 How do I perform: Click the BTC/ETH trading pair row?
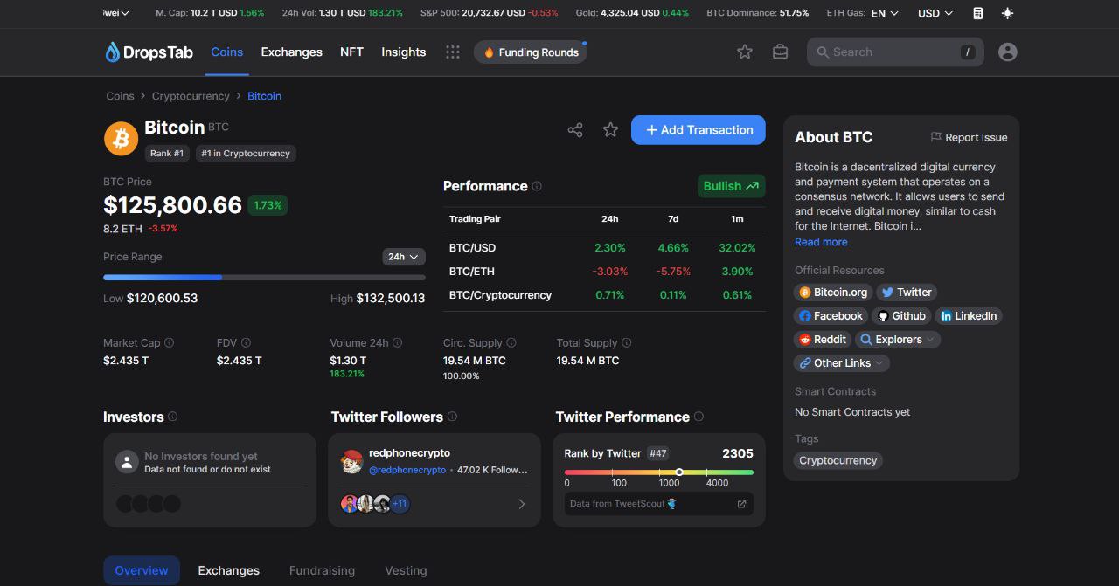pyautogui.click(x=604, y=272)
